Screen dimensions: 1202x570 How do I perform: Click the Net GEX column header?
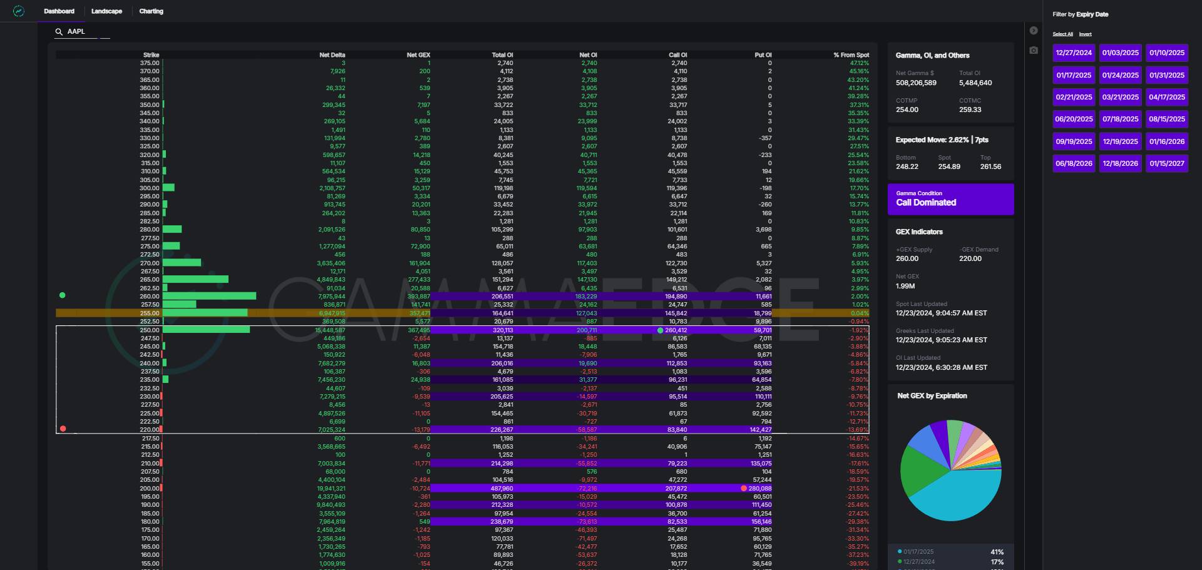pos(418,55)
